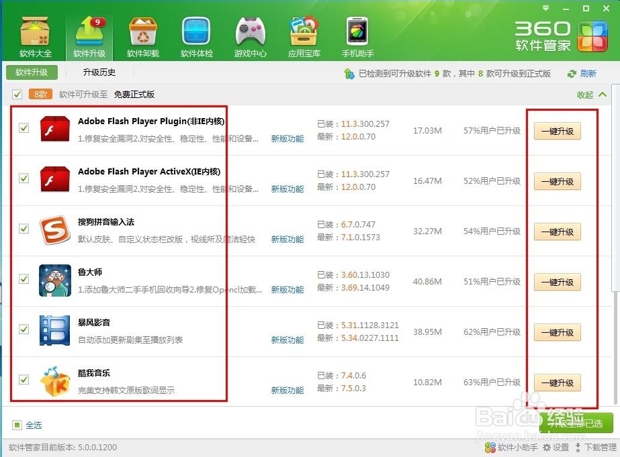Open the 手机助手 phone assistant icon
The image size is (620, 457).
pyautogui.click(x=357, y=32)
